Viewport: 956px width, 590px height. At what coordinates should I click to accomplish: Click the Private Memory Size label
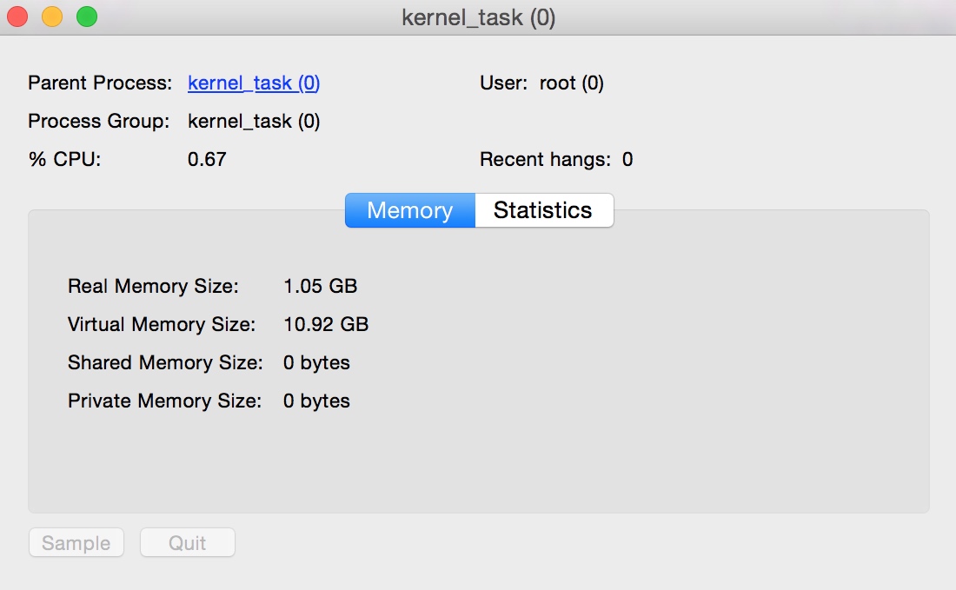pos(164,401)
